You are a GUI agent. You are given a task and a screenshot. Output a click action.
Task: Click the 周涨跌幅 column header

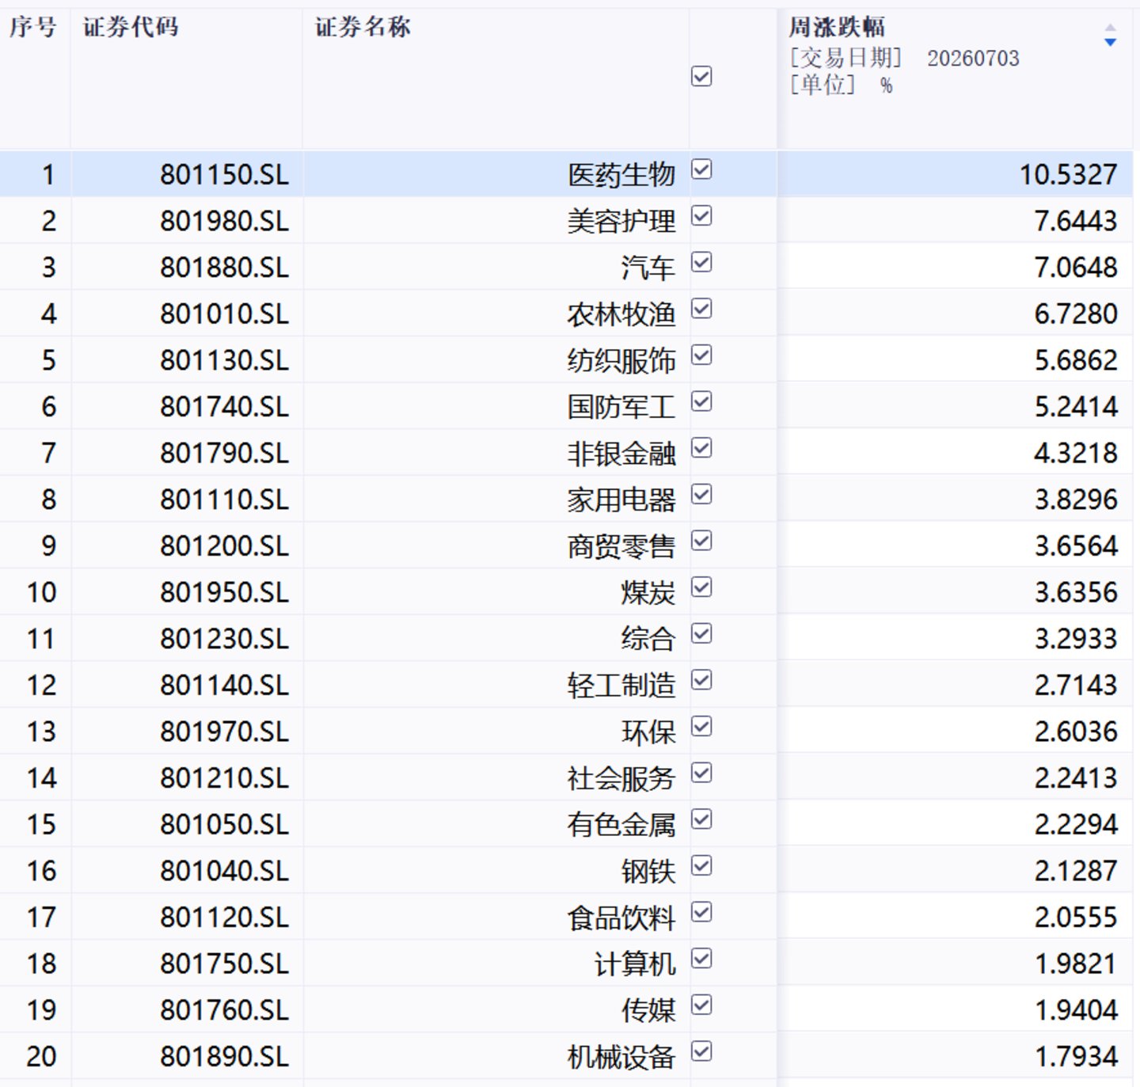tap(837, 27)
